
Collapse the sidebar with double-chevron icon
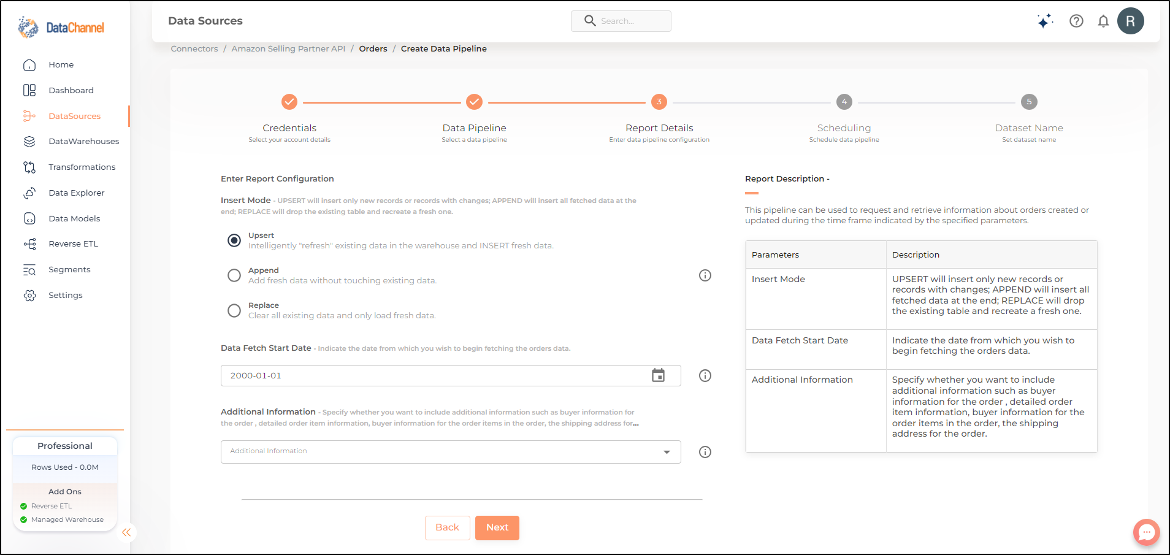pos(126,532)
